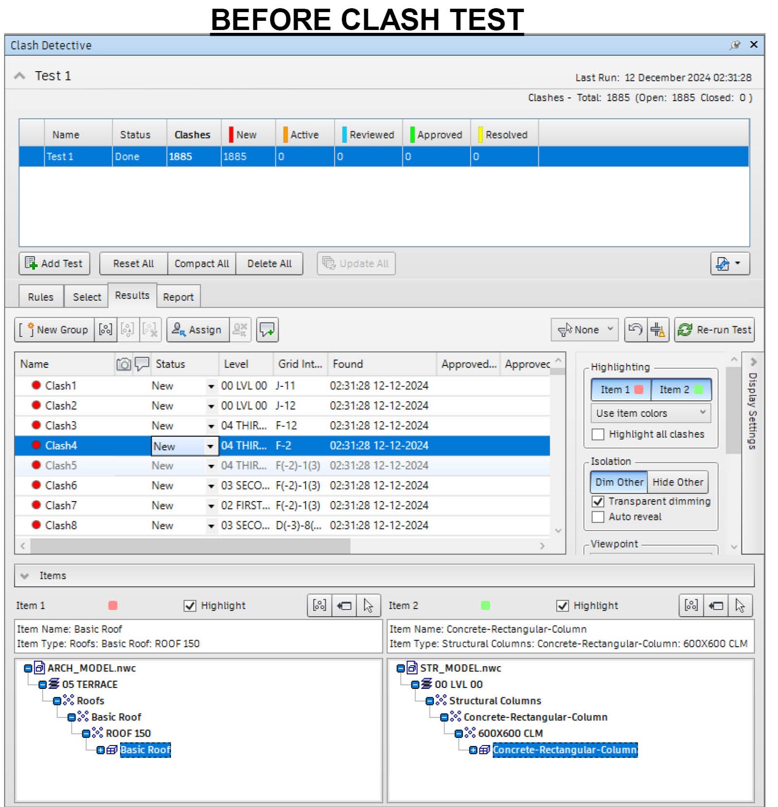Open the Use item colors dropdown
This screenshot has height=807, width=778.
point(650,413)
